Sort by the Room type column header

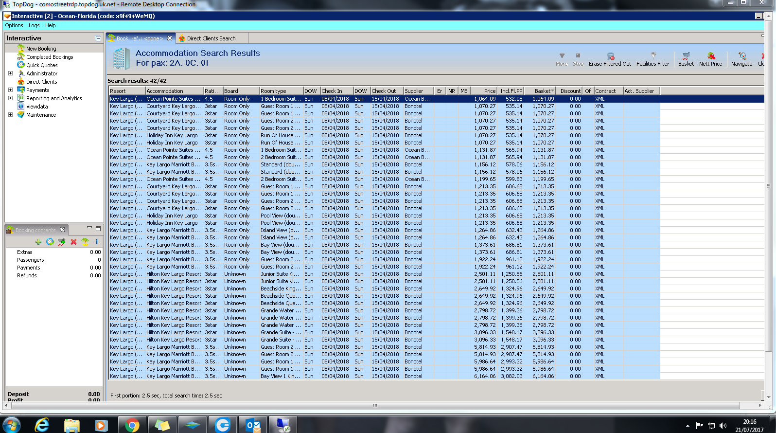point(281,91)
